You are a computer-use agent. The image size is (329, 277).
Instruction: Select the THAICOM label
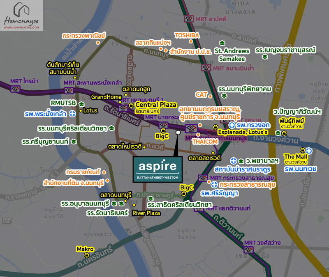coord(205,142)
